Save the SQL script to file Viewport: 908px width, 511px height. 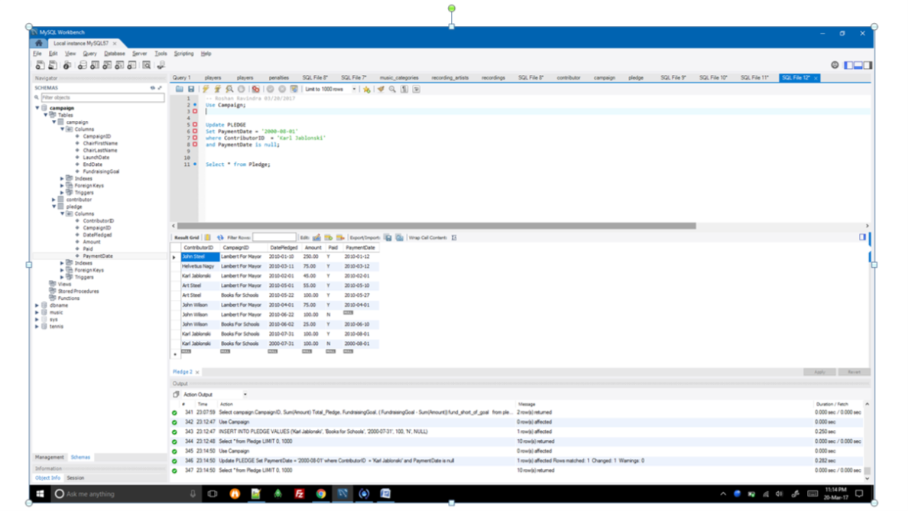click(190, 90)
